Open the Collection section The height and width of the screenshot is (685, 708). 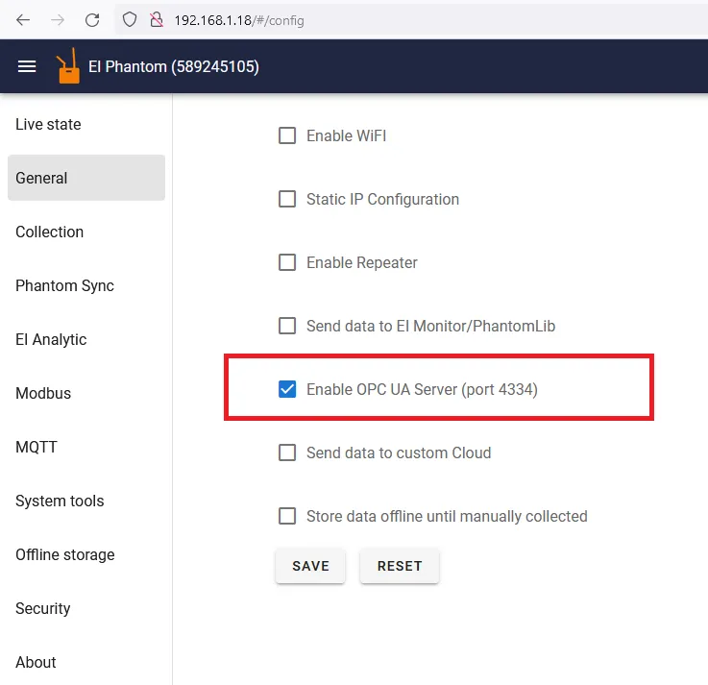click(x=86, y=232)
